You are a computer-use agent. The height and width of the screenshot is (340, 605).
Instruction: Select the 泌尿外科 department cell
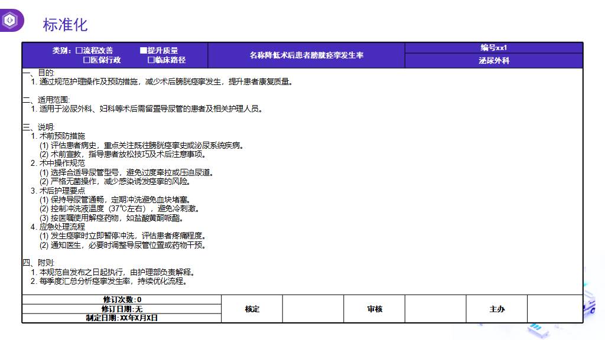(493, 61)
